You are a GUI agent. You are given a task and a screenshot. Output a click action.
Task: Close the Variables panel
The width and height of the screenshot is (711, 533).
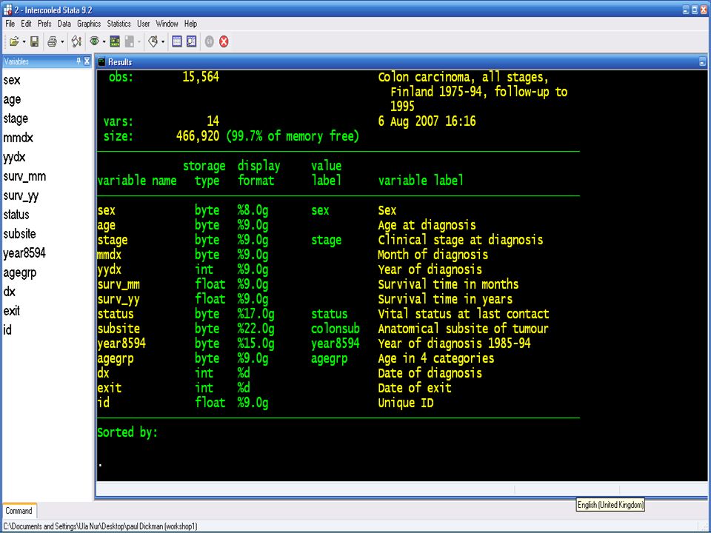(87, 61)
